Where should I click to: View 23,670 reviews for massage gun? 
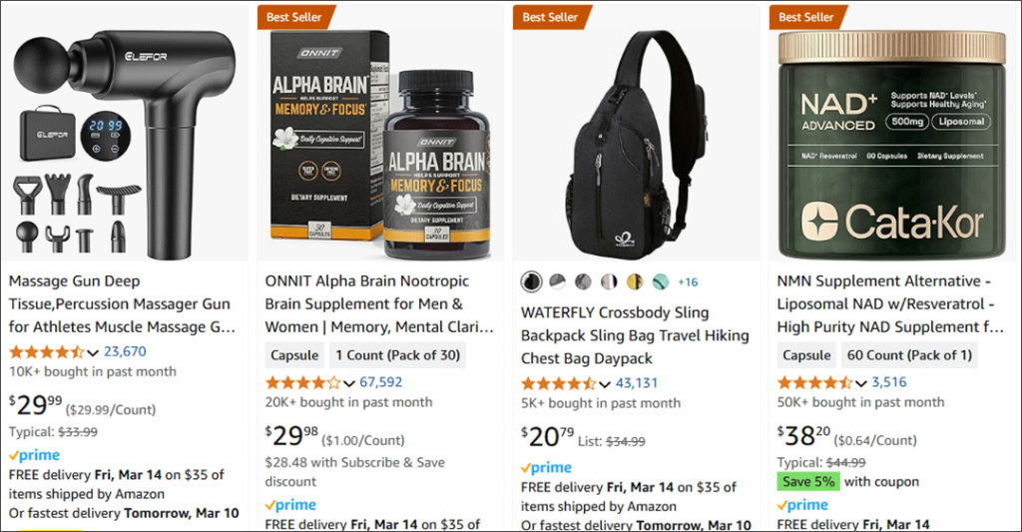[x=125, y=351]
